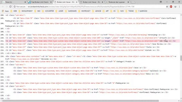Click the horizontal scrollbar thumb at bottom
The height and width of the screenshot is (102, 182).
(80, 101)
